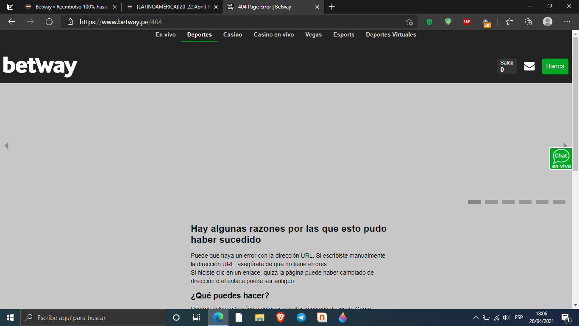Select the fourth carousel indicator
Screen dimensions: 579x326
point(525,202)
